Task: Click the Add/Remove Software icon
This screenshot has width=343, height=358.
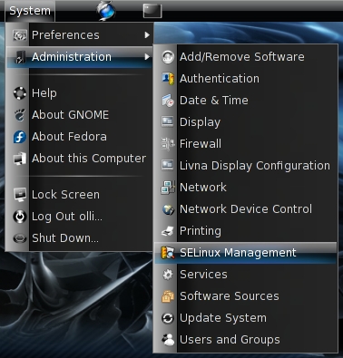Action: (168, 57)
